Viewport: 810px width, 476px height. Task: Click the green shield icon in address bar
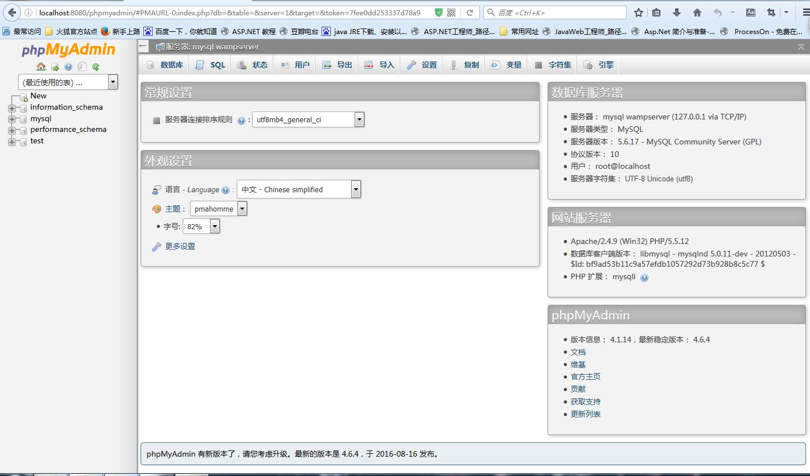(438, 13)
